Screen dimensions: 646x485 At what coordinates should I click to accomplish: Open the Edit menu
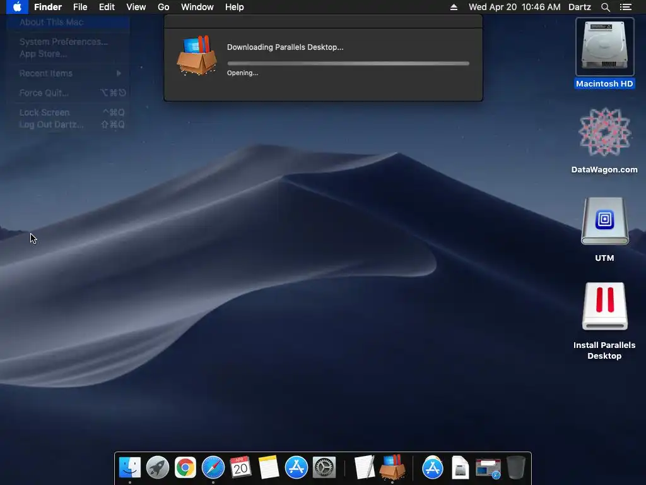(107, 7)
